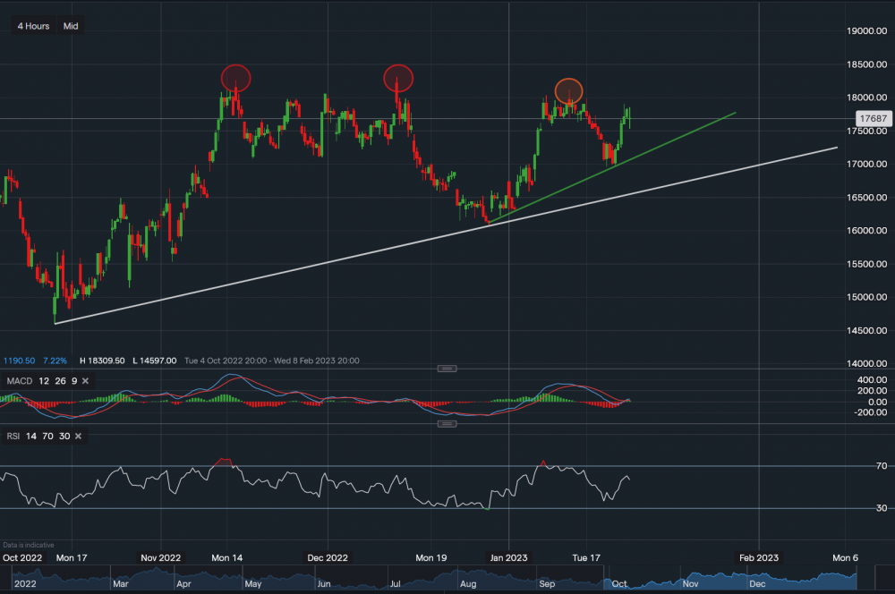Image resolution: width=895 pixels, height=594 pixels.
Task: Click the RSI indicator label
Action: 13,436
